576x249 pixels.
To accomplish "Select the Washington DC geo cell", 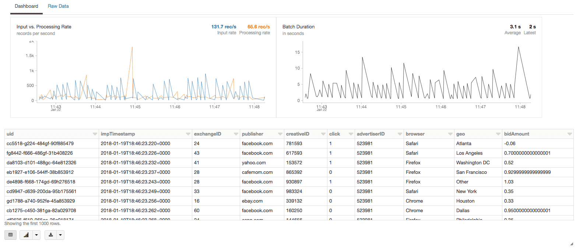I will 473,162.
